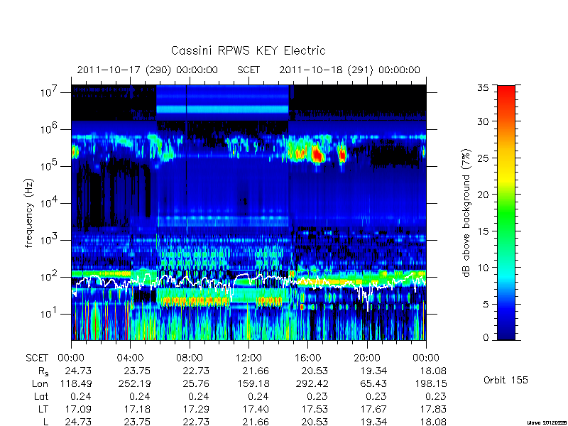Click the LT value '17.18'
568x426 pixels.
pyautogui.click(x=137, y=409)
